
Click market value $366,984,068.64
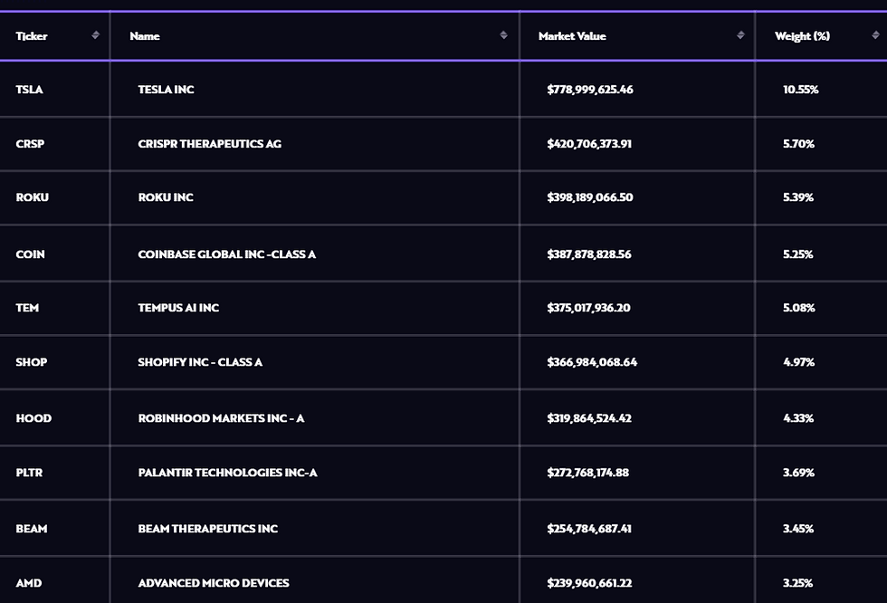(592, 362)
